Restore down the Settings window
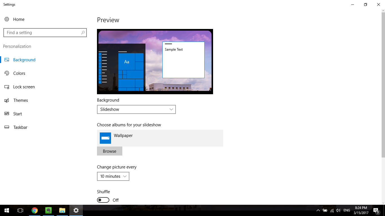385x216 pixels. [x=366, y=4]
